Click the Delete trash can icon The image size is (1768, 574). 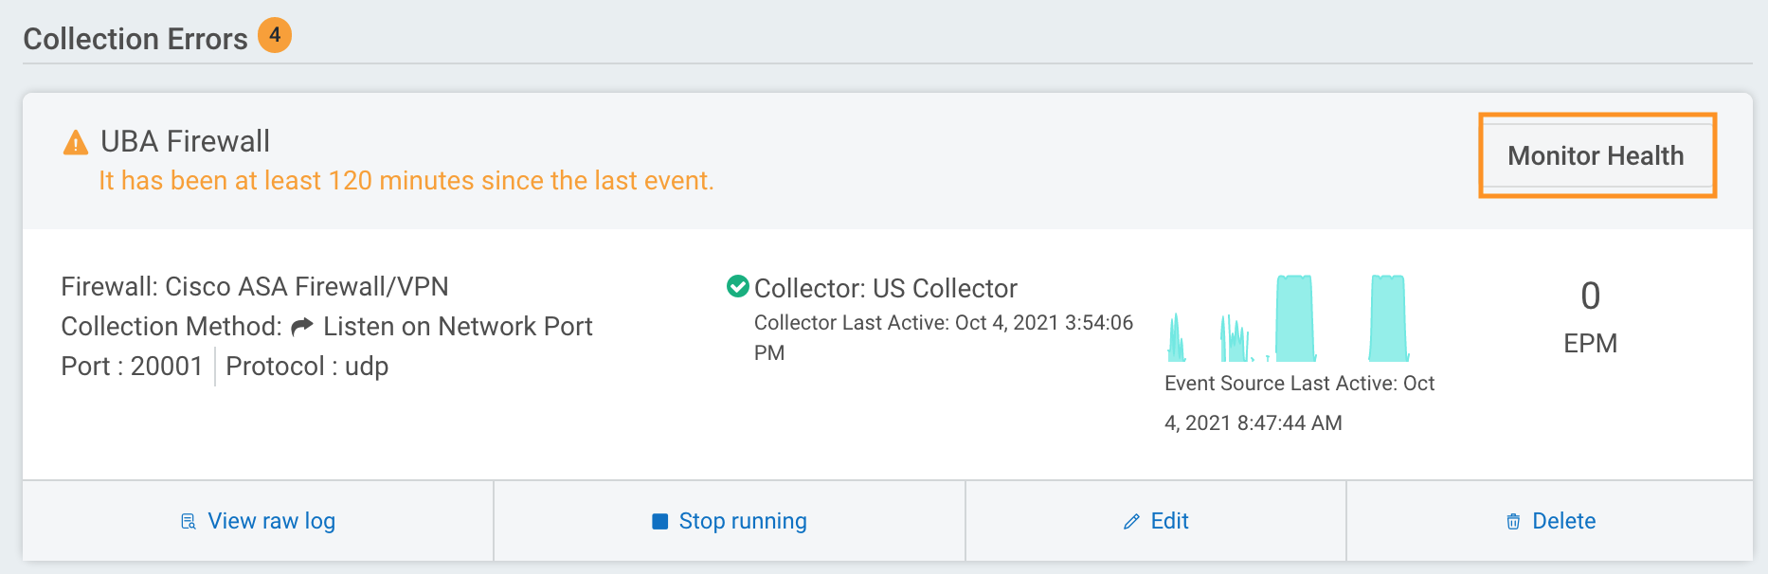click(1513, 522)
